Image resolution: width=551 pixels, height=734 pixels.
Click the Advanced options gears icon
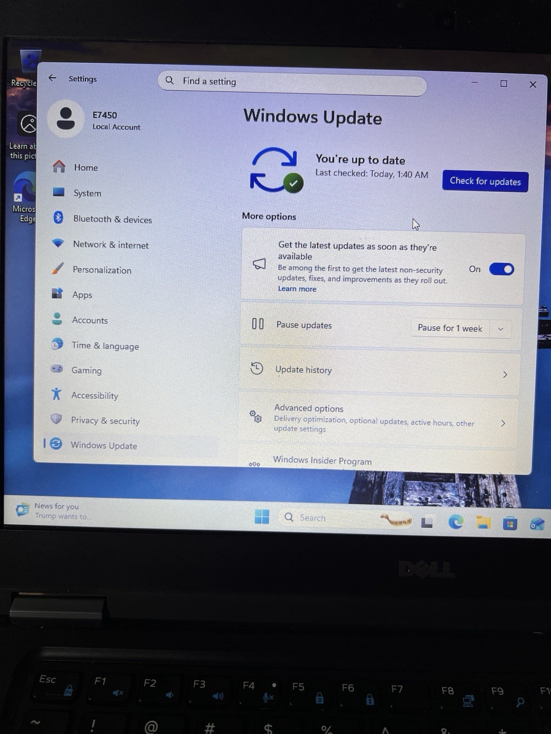[255, 416]
